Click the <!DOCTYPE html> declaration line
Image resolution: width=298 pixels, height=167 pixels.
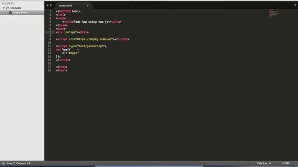pyautogui.click(x=68, y=11)
